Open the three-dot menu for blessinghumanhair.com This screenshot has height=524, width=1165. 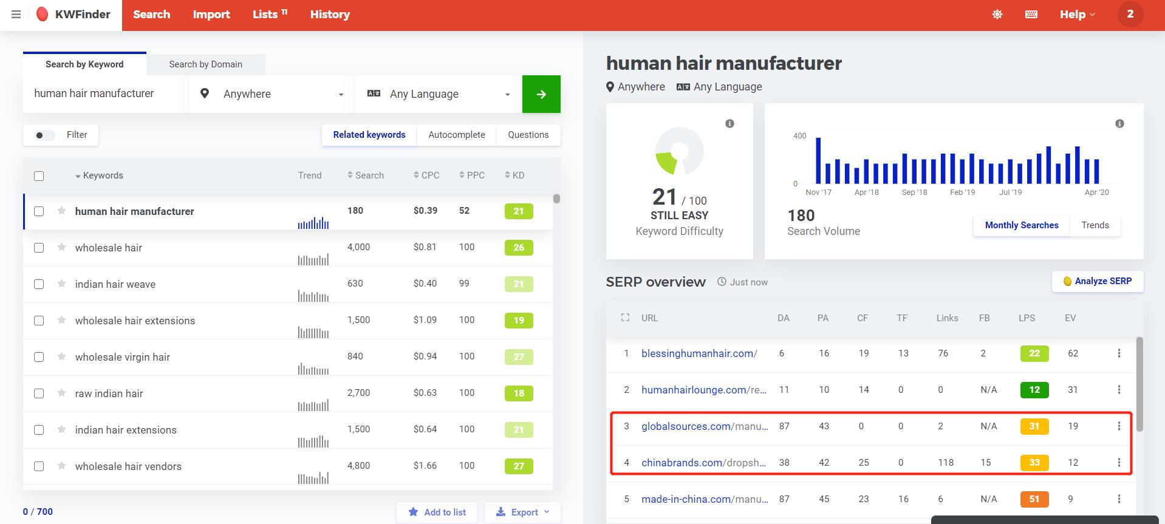click(1119, 353)
